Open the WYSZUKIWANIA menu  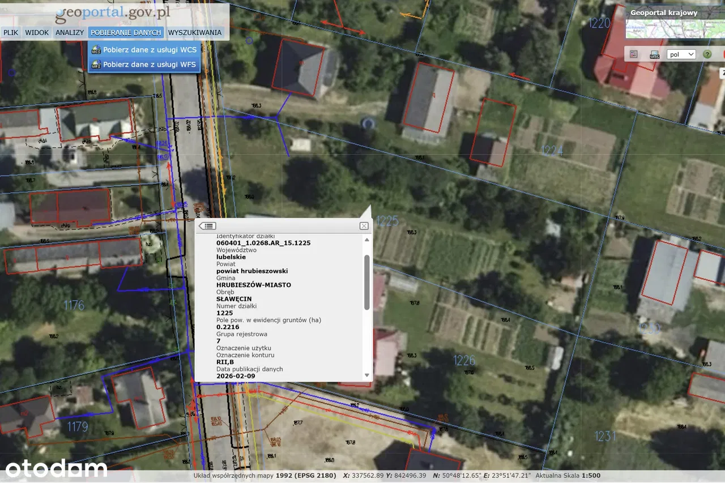[195, 32]
